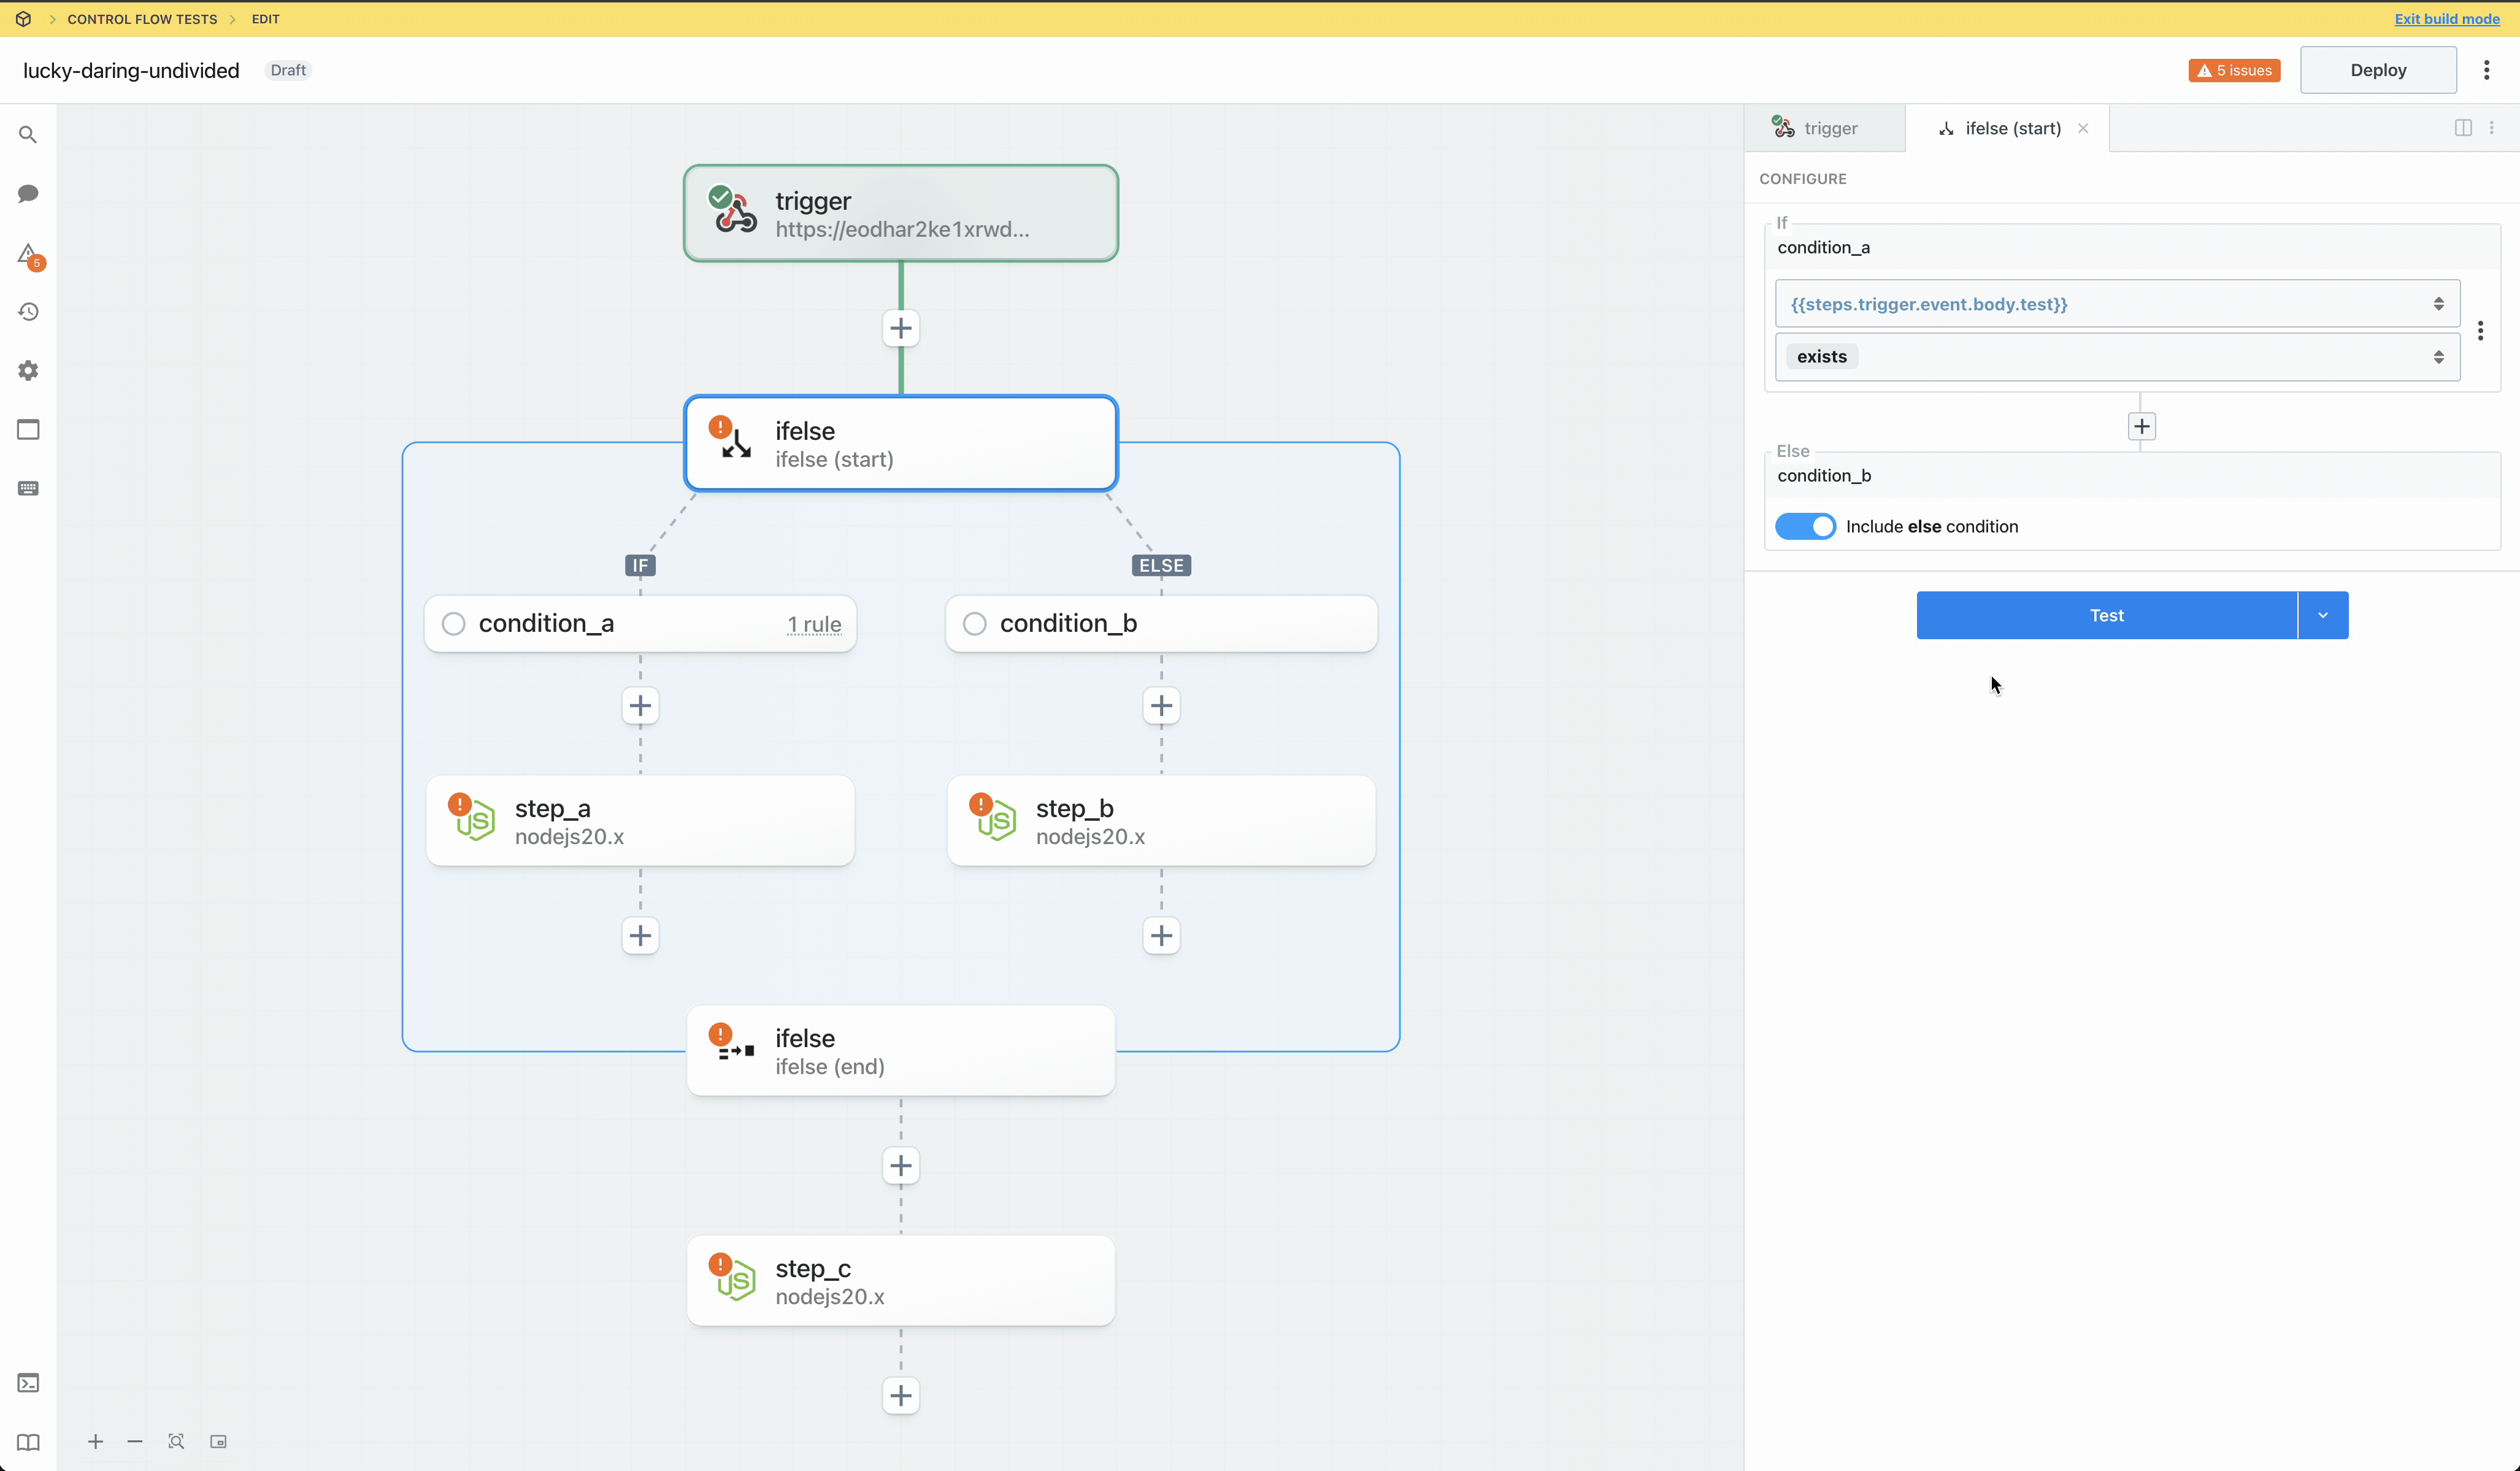Zoom in the canvas with plus icon

pyautogui.click(x=95, y=1441)
